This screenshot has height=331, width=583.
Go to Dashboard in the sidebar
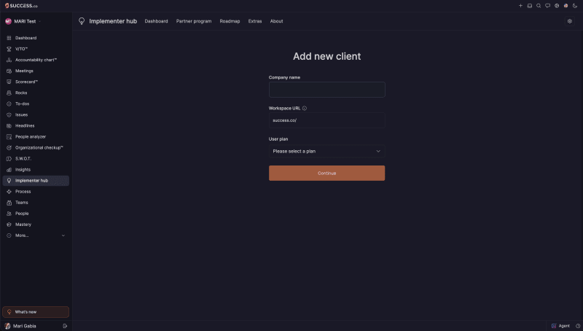tap(36, 38)
